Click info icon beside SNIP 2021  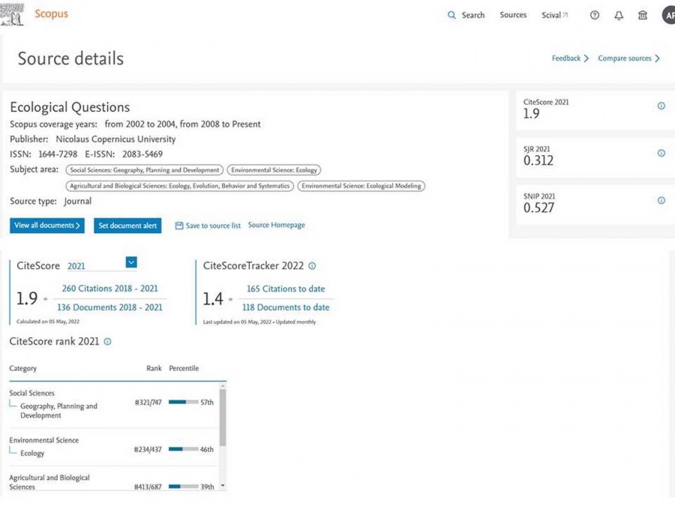(661, 201)
